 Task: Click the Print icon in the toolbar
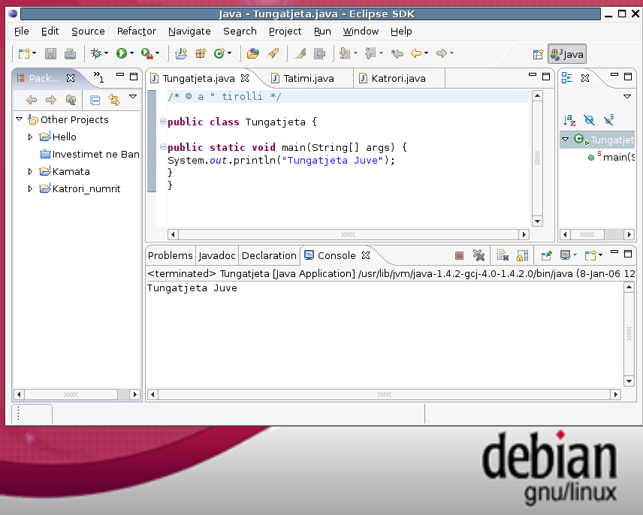pos(70,53)
